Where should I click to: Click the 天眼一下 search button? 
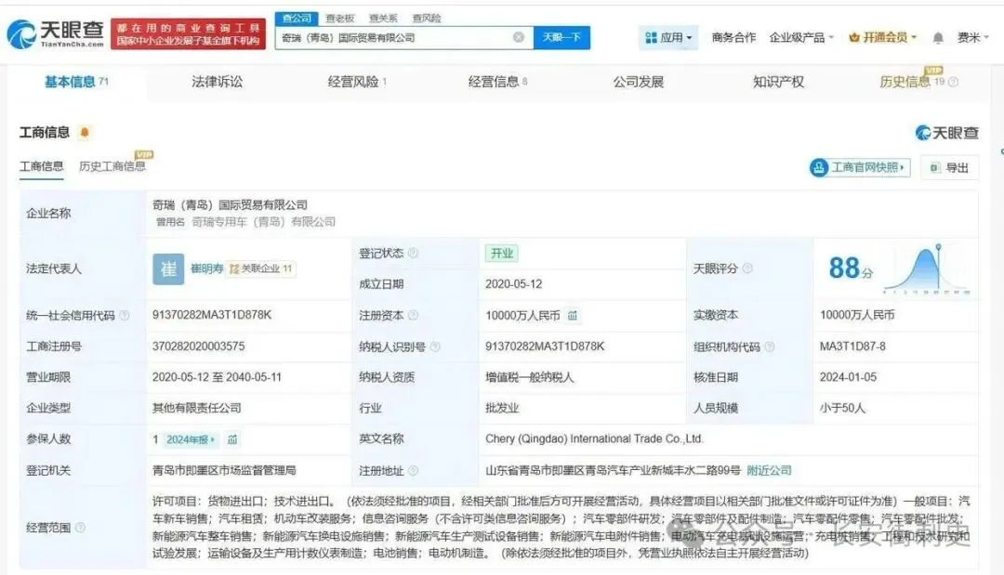tap(561, 38)
